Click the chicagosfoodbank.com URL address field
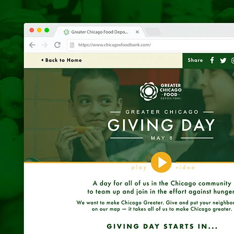234x234 pixels. coord(151,45)
